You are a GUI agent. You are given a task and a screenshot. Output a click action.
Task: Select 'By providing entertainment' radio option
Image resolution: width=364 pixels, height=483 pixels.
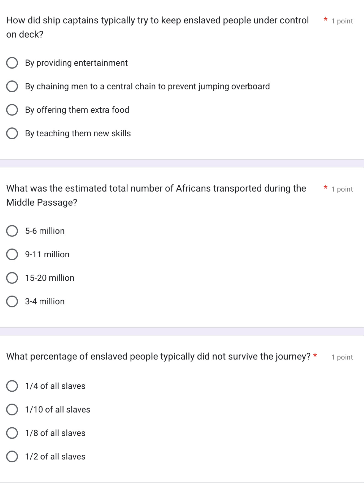point(12,63)
